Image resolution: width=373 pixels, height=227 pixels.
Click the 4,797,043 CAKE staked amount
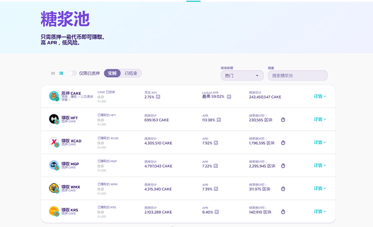158,166
